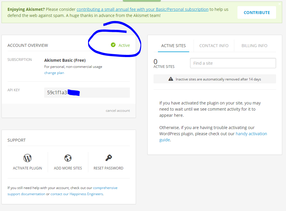Click the API key field

coord(87,93)
